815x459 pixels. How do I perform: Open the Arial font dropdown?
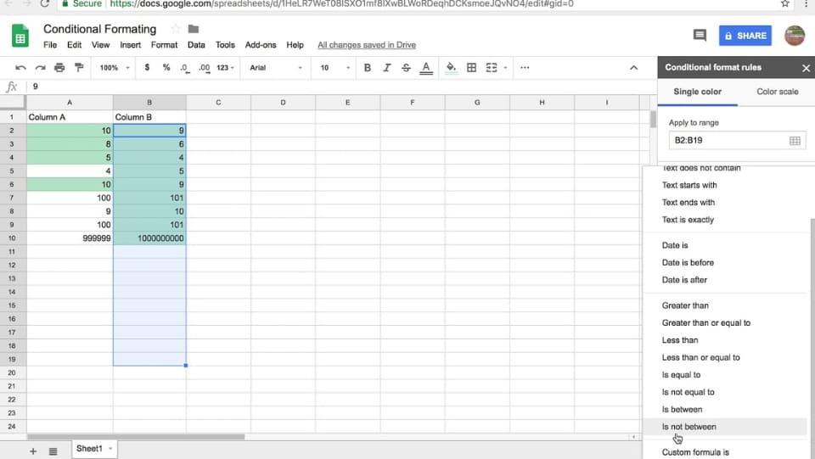[275, 68]
